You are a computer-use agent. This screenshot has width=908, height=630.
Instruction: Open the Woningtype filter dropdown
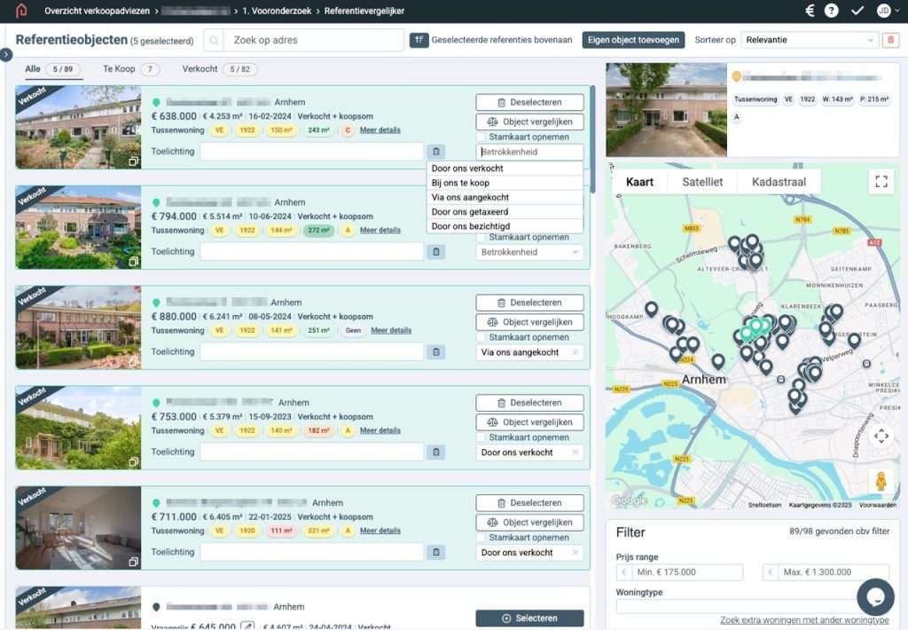tap(752, 607)
